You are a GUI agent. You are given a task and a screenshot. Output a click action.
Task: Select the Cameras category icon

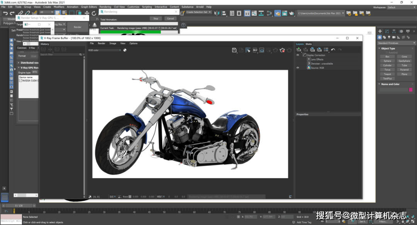pyautogui.click(x=394, y=37)
